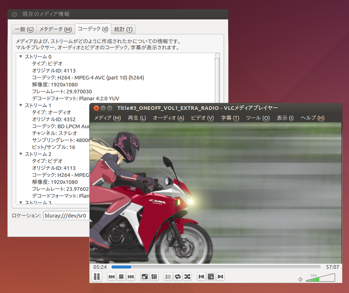
Task: Mute audio using the speaker icon
Action: point(301,279)
